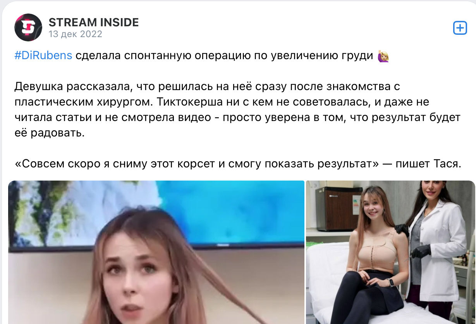Click the mini fridge in the right photo
The image size is (476, 324).
[x=339, y=208]
